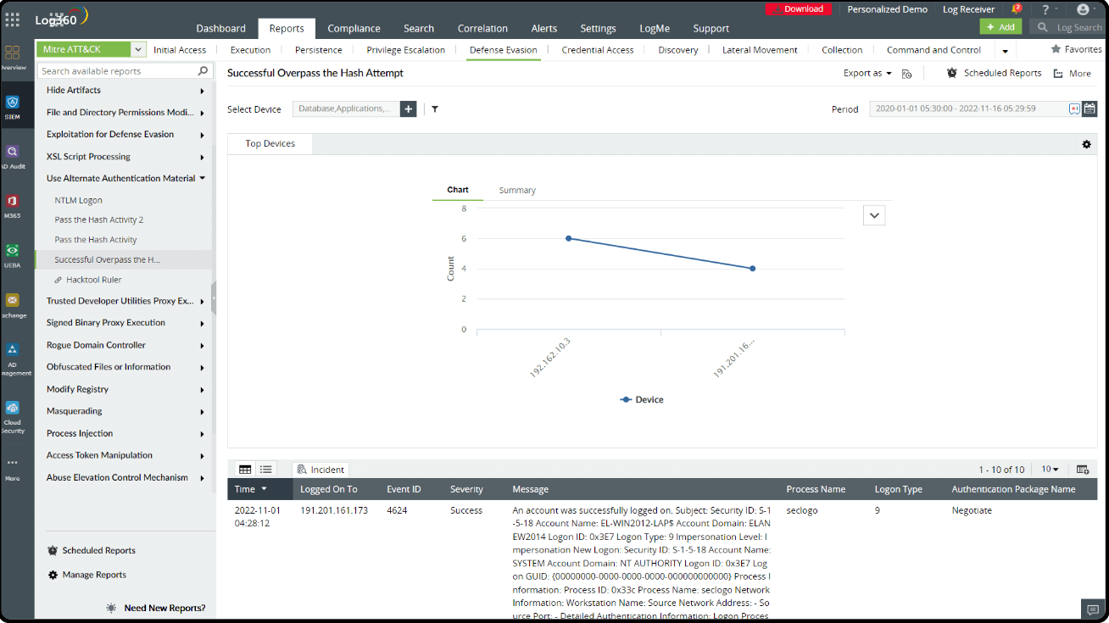Viewport: 1109px width, 623px height.
Task: Open the tactics overflow dropdown arrow
Action: tap(1006, 51)
